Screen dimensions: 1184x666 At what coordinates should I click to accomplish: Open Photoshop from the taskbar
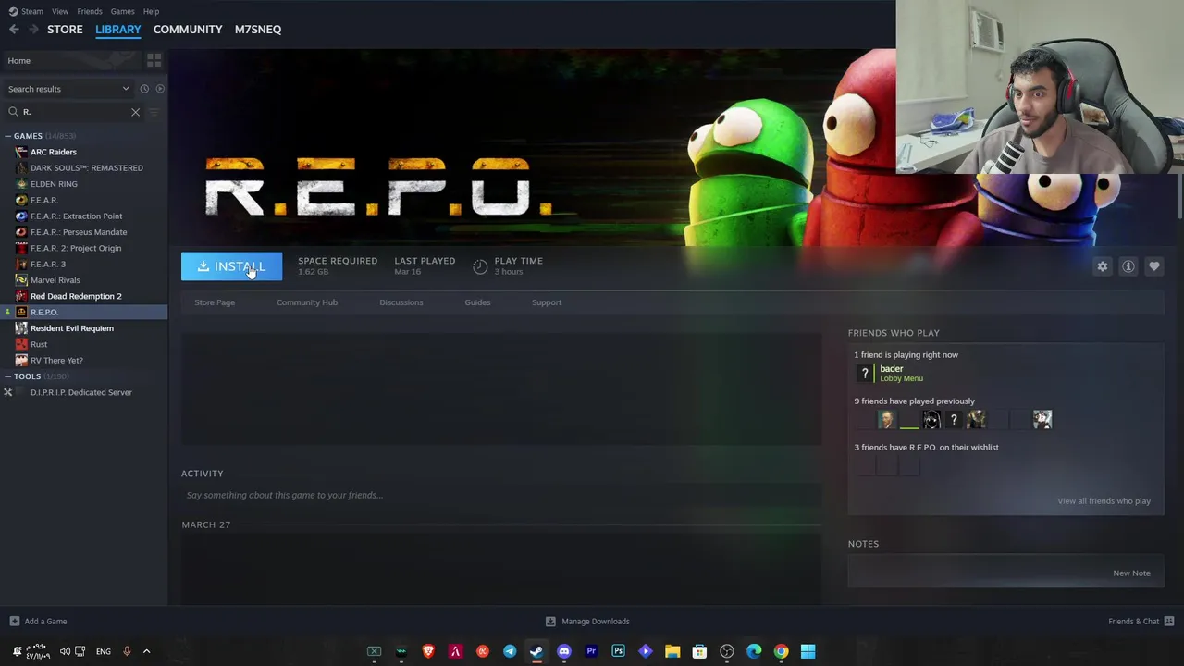point(618,651)
